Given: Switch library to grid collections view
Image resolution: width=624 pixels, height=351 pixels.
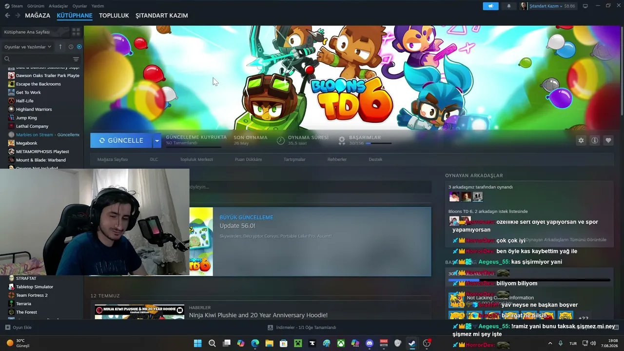Looking at the screenshot, I should coord(76,32).
